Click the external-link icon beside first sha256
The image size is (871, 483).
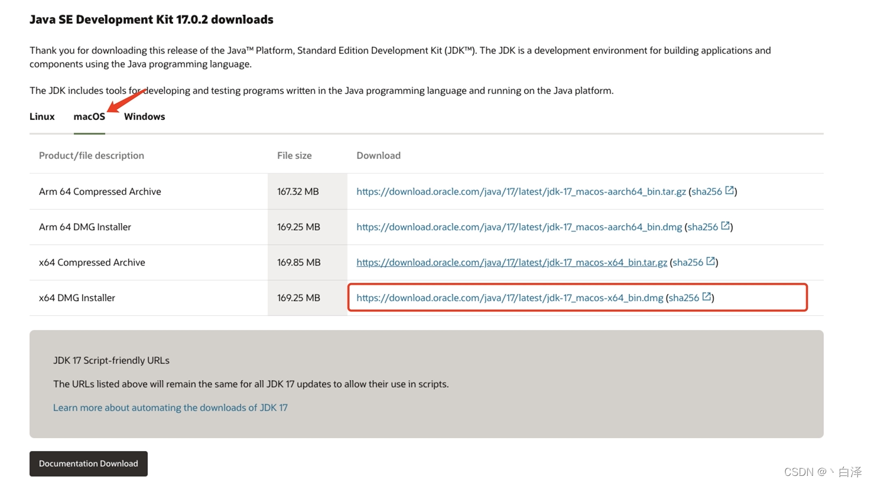coord(729,190)
